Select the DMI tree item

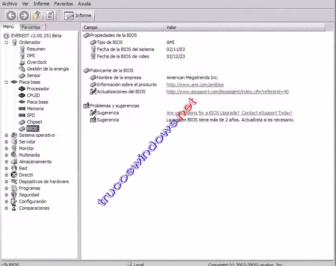(x=31, y=56)
